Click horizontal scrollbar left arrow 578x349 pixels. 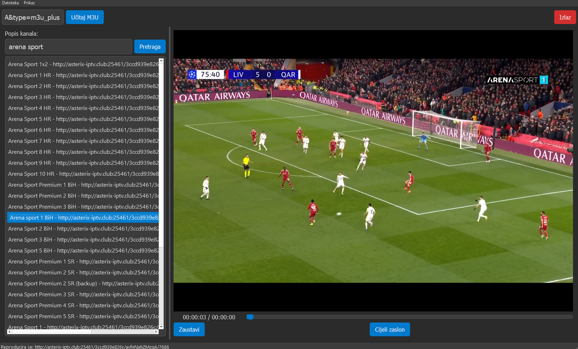[x=9, y=332]
